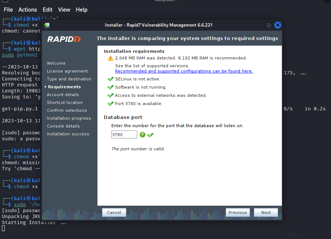Select the Installation progress step

point(69,118)
